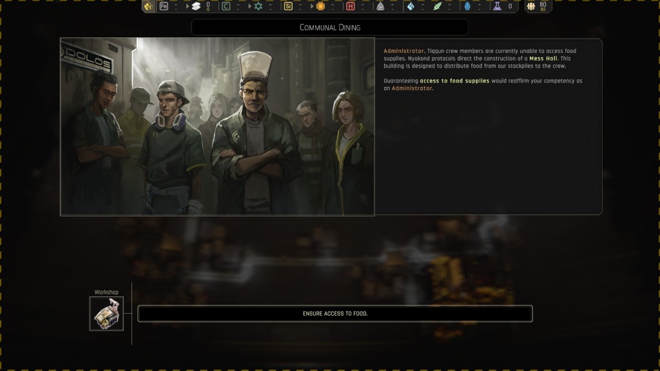The image size is (660, 371).
Task: Select the blue water drop resource icon
Action: pyautogui.click(x=467, y=6)
